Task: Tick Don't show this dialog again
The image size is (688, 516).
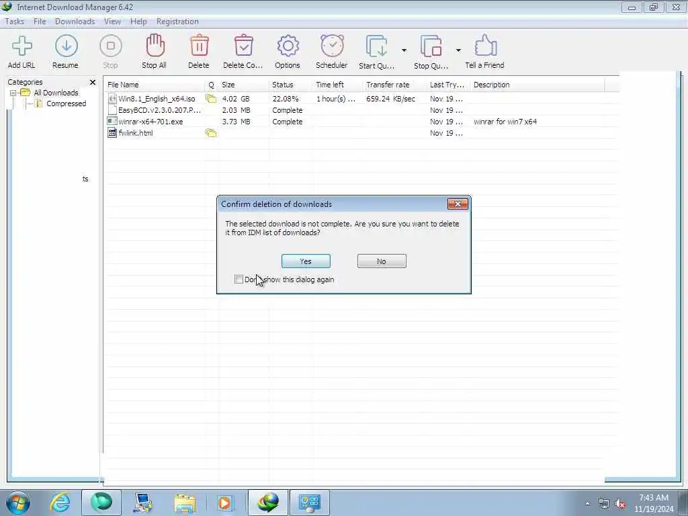Action: (239, 279)
